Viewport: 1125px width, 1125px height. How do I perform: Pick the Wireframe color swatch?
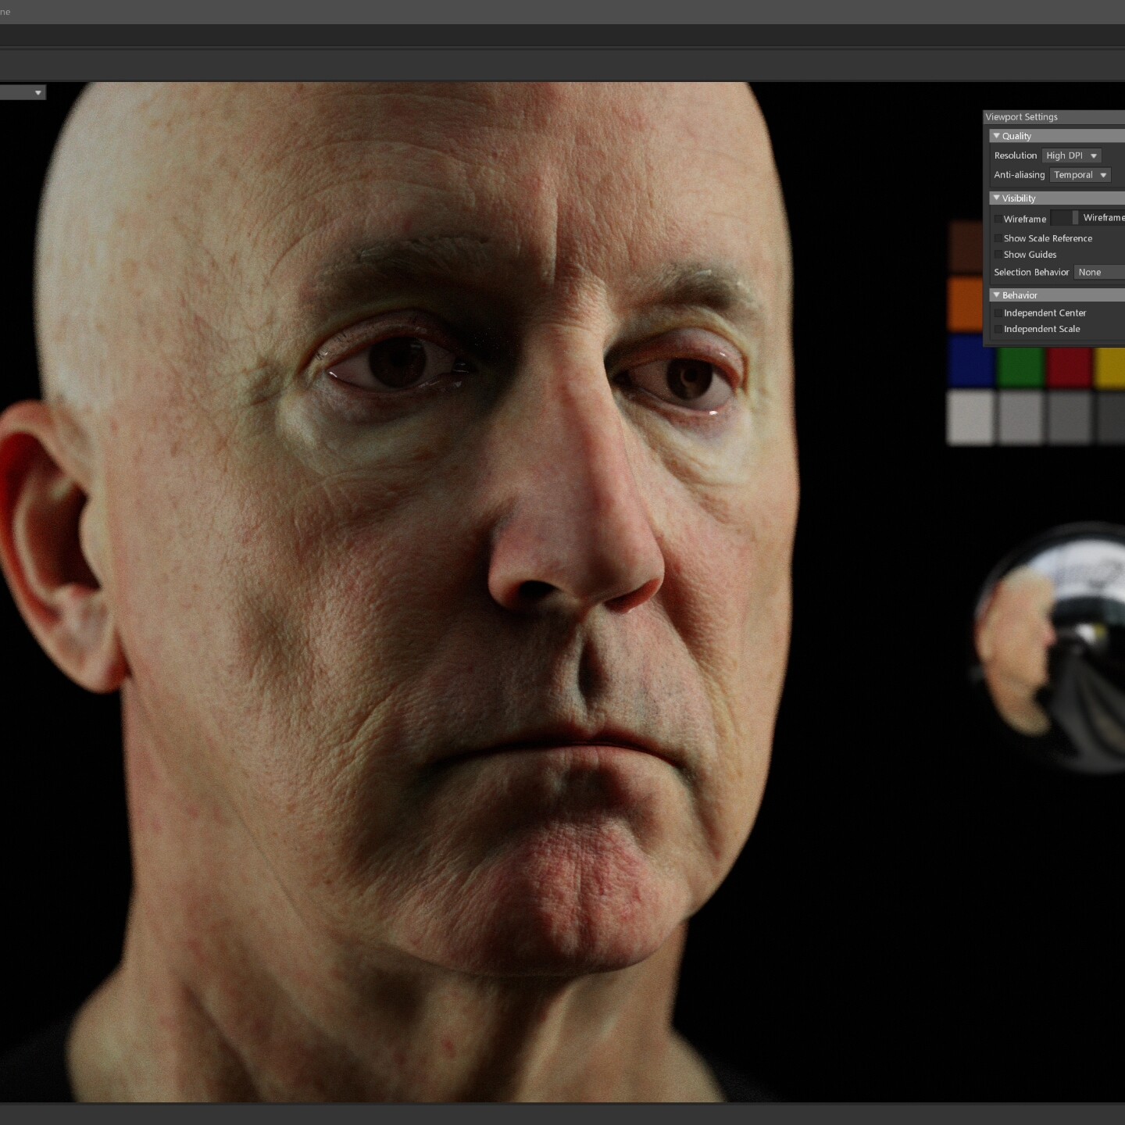pyautogui.click(x=1064, y=218)
